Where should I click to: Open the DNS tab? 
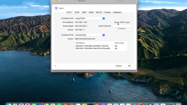tap(84, 12)
